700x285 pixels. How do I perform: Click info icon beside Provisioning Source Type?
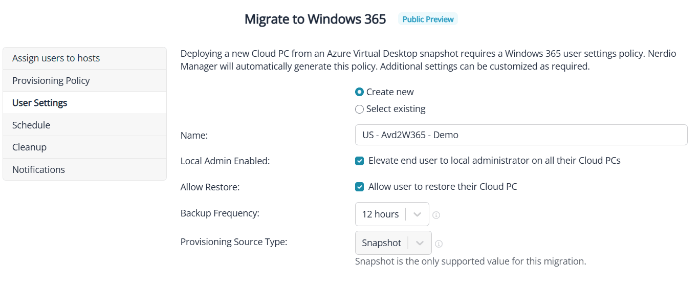(x=439, y=244)
